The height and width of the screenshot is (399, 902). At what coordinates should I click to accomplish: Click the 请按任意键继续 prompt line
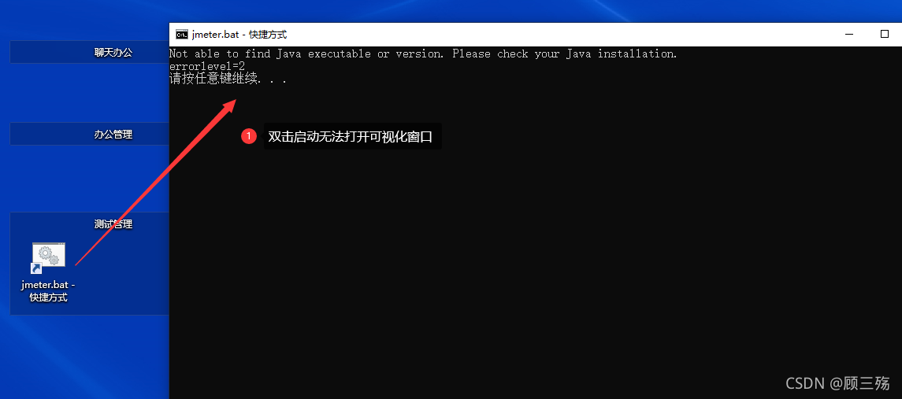pos(228,79)
